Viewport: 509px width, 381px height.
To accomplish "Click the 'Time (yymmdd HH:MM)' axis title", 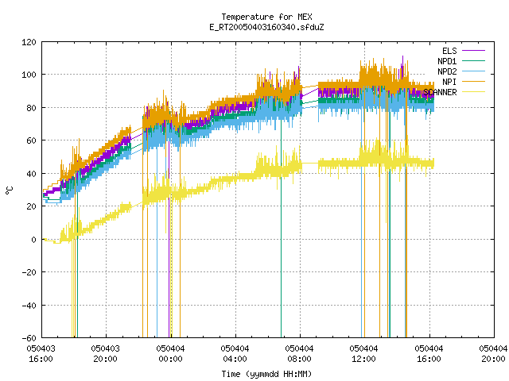I will 266,374.
